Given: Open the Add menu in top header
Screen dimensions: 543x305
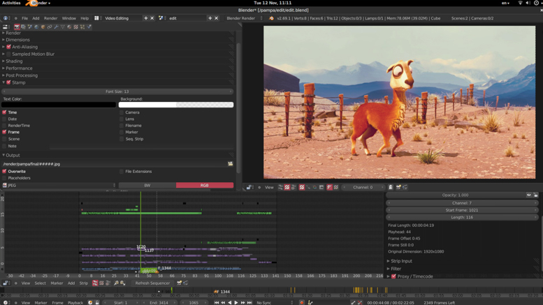Looking at the screenshot, I should click(x=36, y=18).
